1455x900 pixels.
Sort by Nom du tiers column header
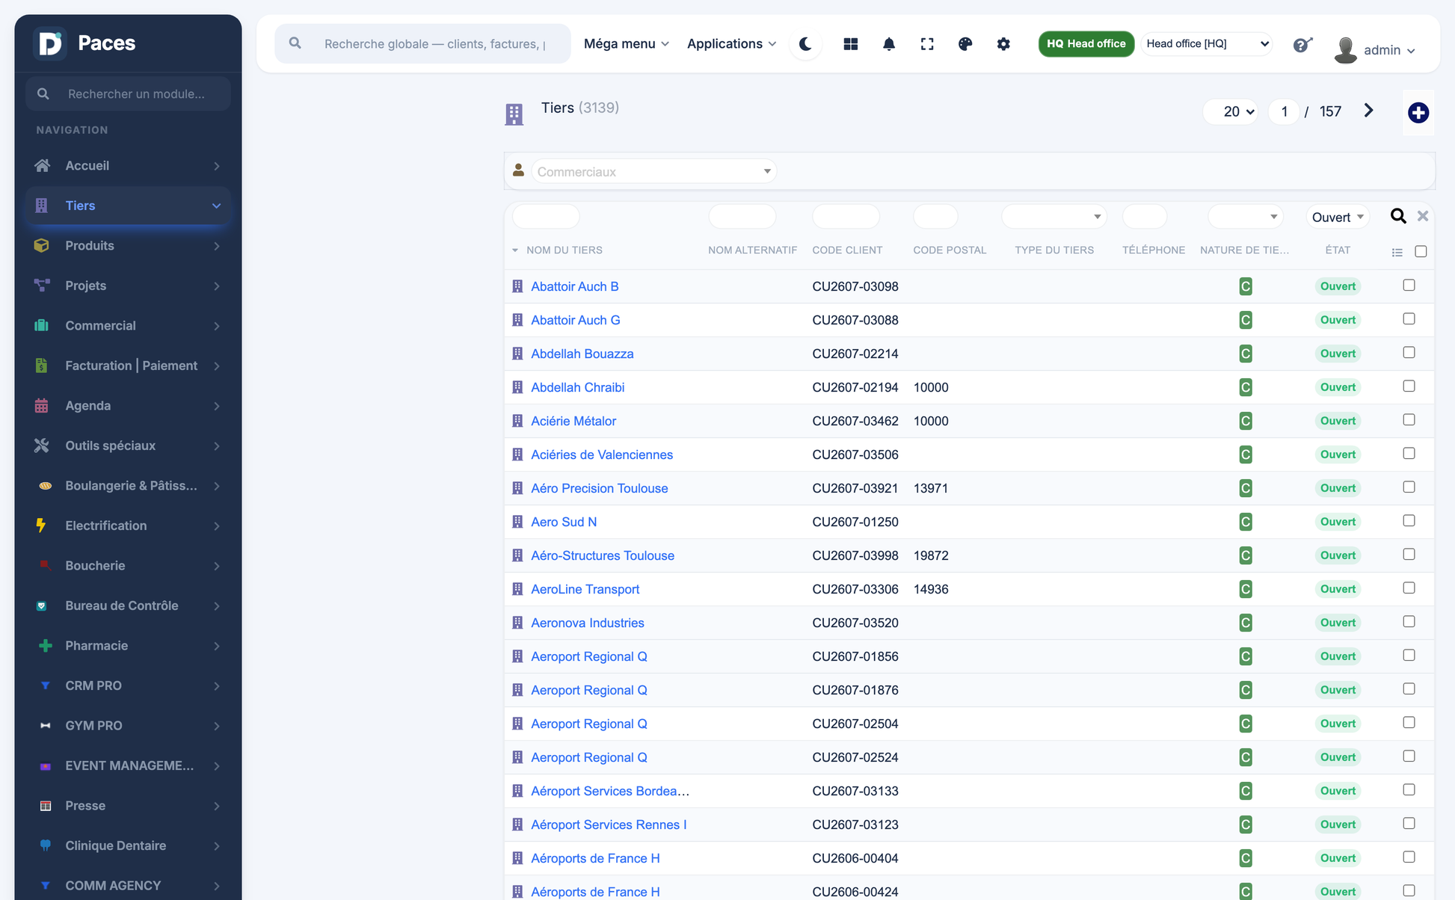pos(564,250)
